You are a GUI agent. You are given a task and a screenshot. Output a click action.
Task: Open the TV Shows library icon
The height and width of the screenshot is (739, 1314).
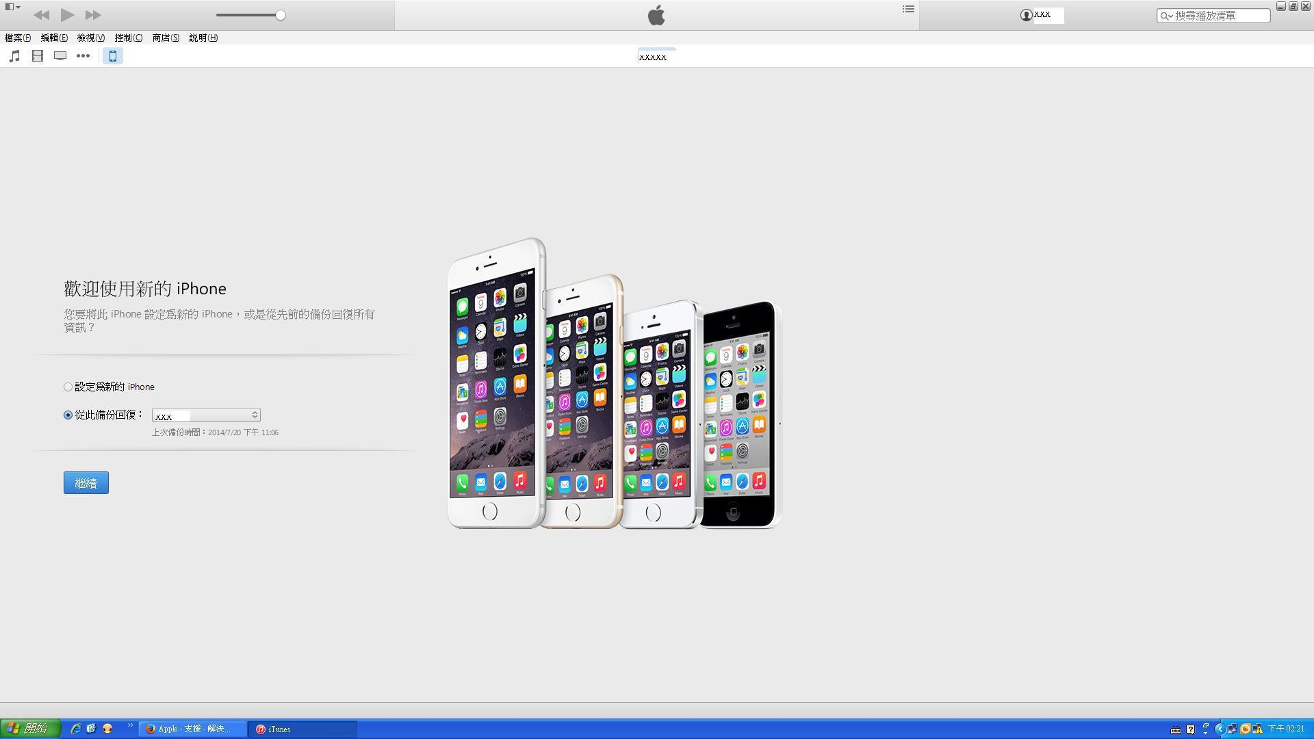(x=60, y=56)
